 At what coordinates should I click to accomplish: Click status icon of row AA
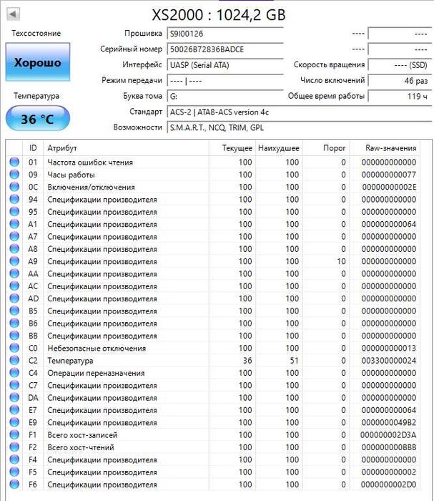[14, 273]
